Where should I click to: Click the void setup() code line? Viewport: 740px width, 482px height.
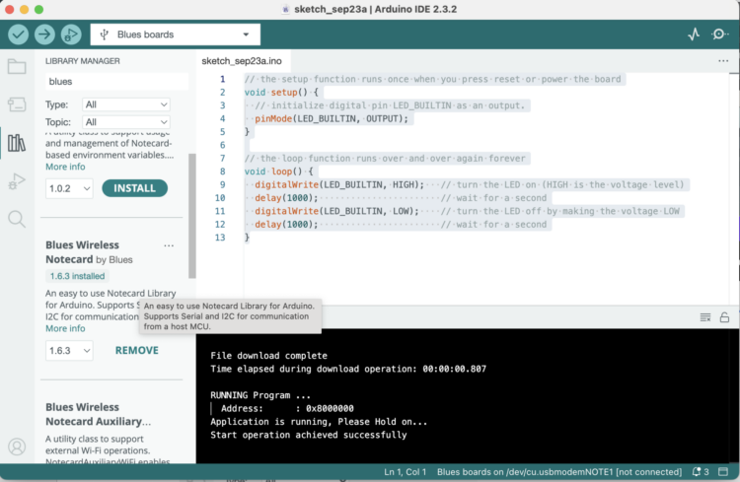tap(281, 93)
